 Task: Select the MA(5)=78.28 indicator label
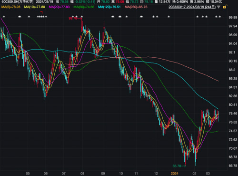11,7
